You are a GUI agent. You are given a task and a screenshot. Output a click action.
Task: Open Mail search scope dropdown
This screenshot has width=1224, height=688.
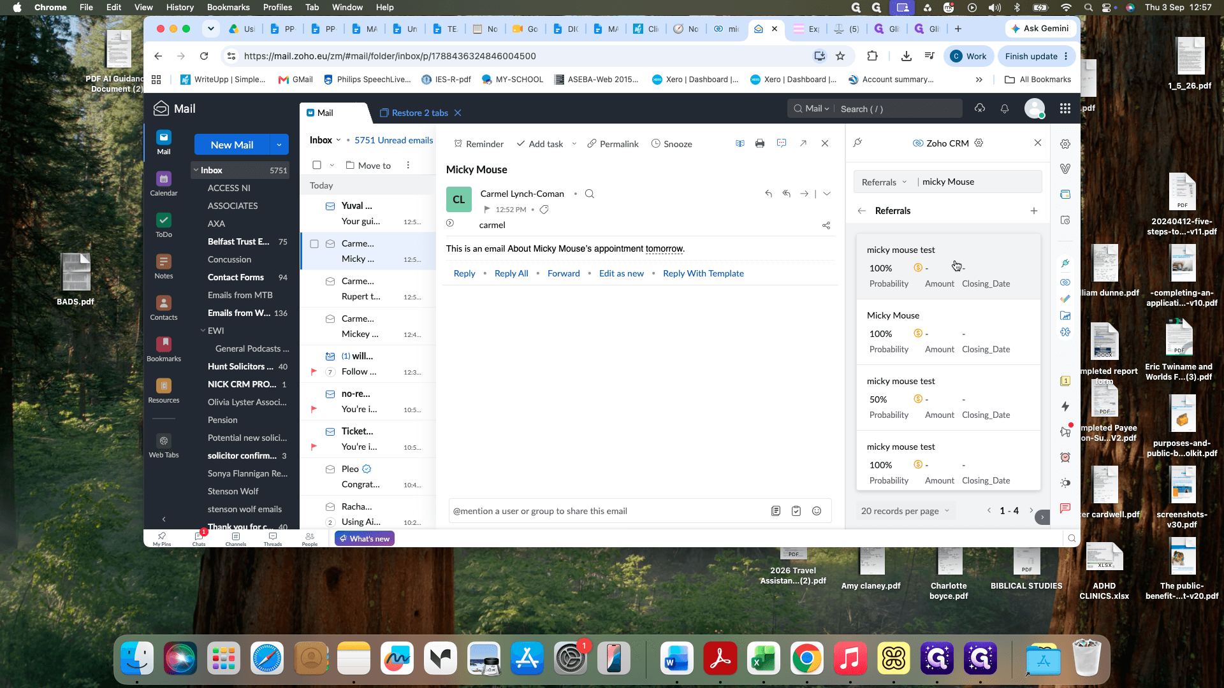click(812, 109)
